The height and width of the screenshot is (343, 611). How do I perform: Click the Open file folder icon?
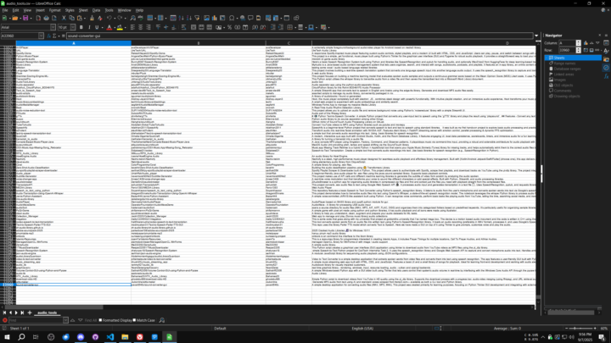[x=14, y=18]
